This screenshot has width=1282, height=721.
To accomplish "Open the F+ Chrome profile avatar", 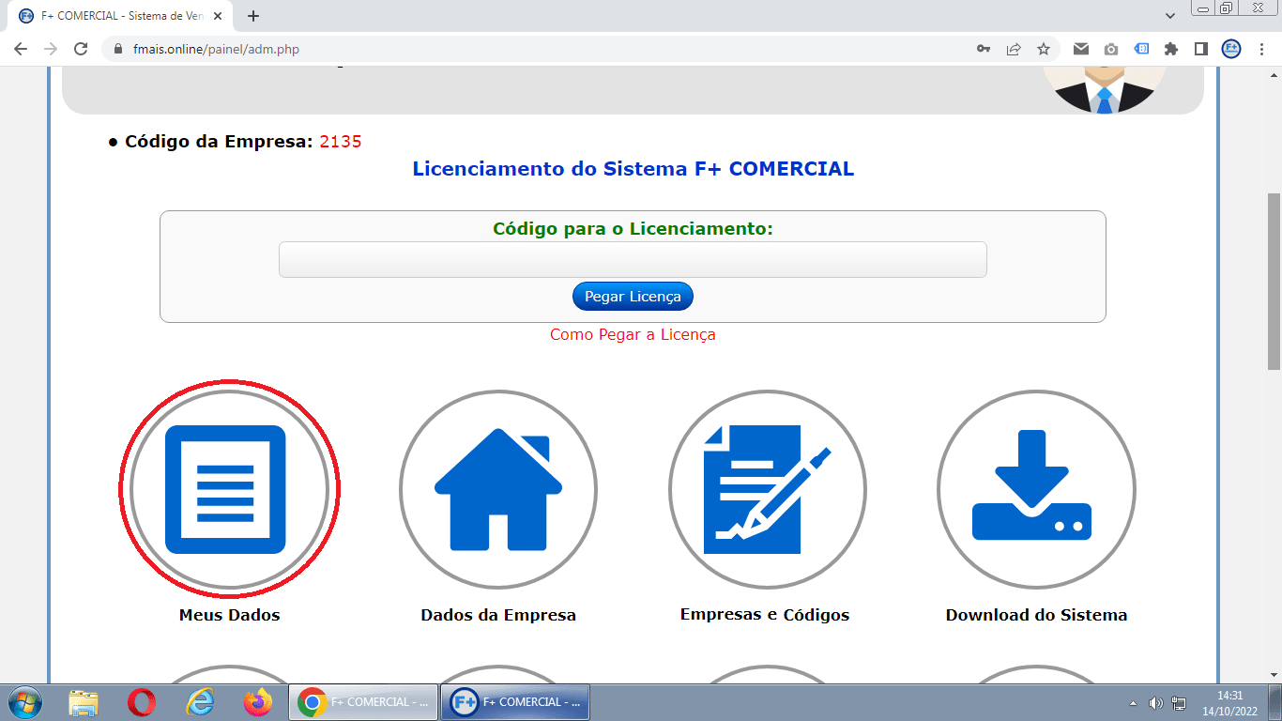I will tap(1231, 49).
